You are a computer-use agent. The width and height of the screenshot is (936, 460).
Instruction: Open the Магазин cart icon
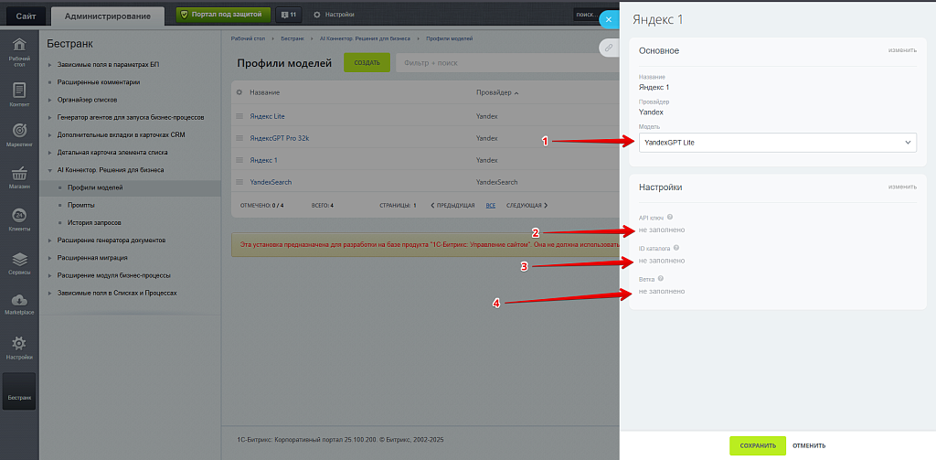coord(19,177)
